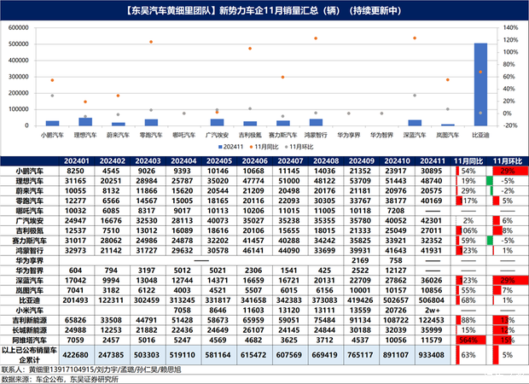Click the 阿维塔汽车 row label
The width and height of the screenshot is (529, 384).
26,339
